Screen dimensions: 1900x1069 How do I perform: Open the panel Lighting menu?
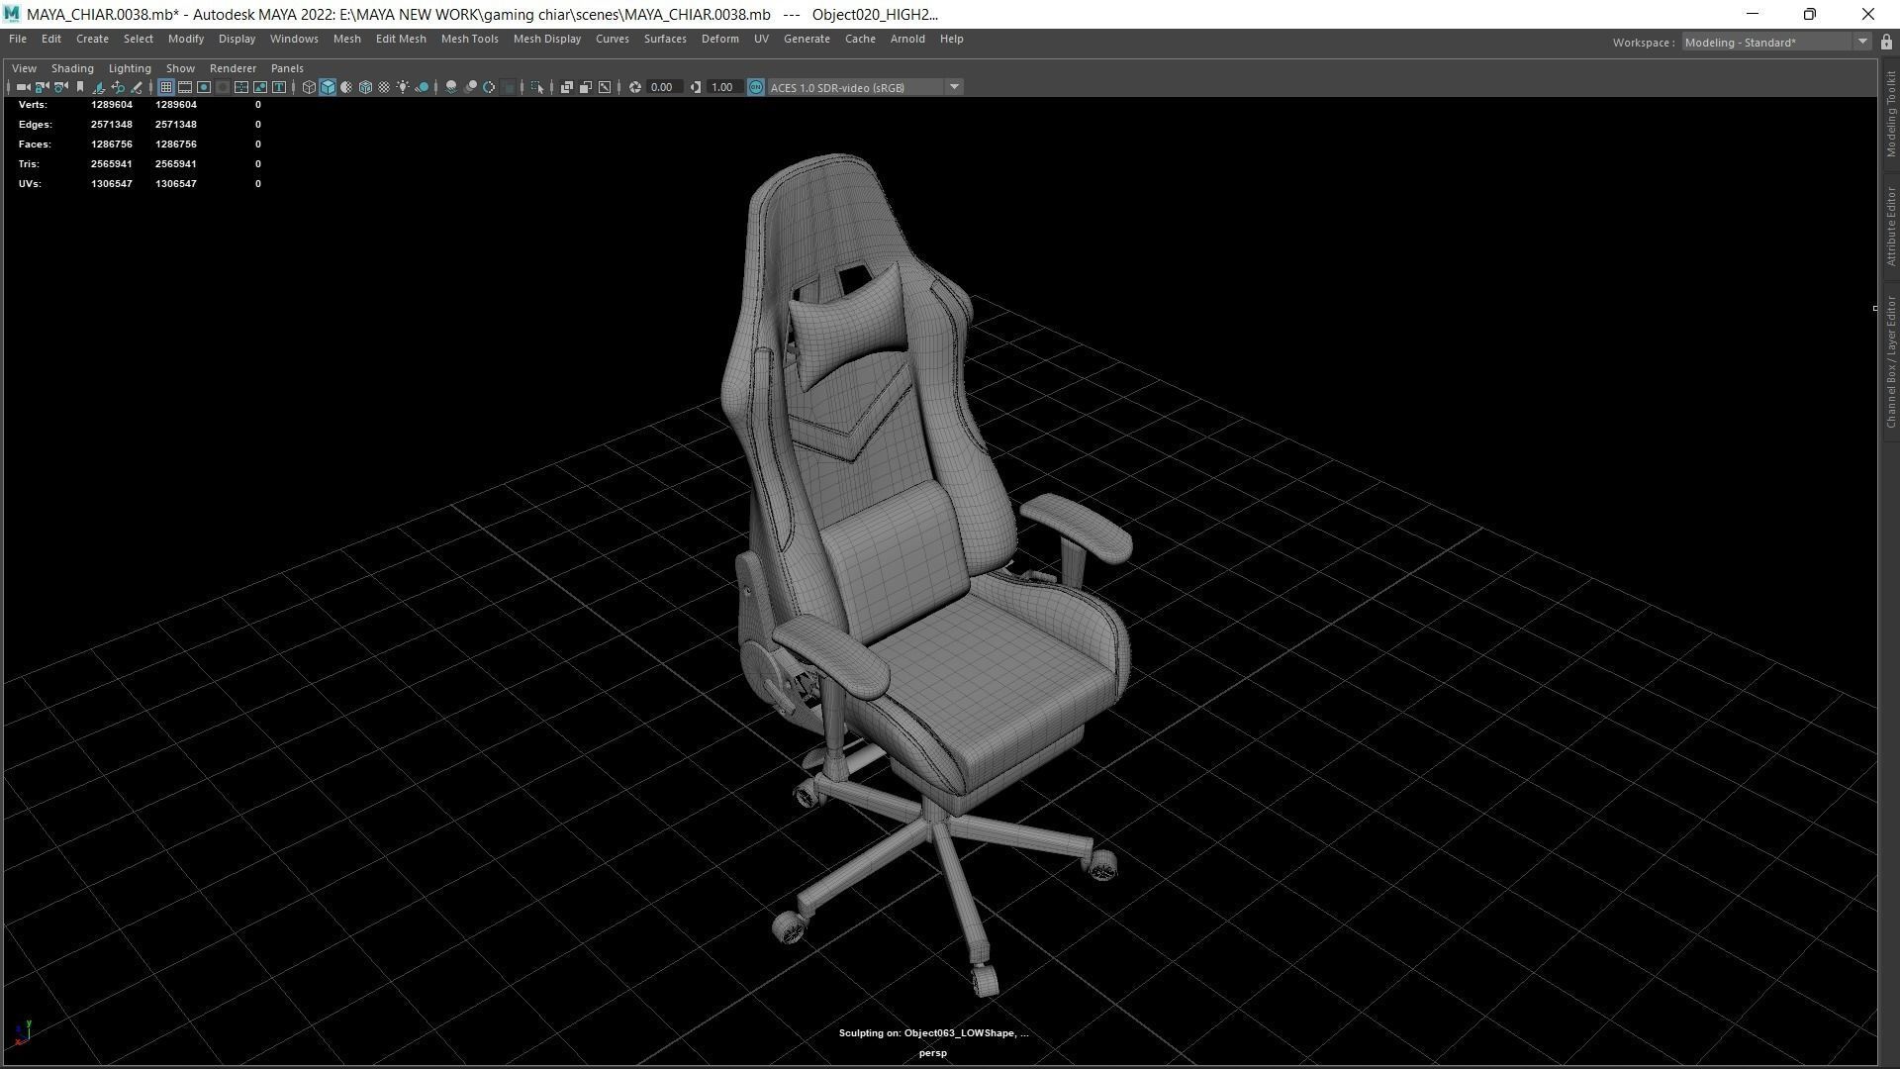coord(130,68)
